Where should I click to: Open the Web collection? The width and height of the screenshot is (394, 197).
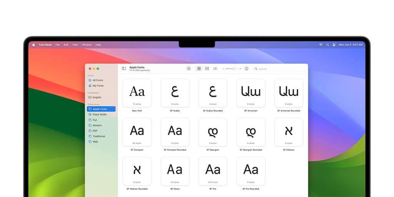[101, 142]
